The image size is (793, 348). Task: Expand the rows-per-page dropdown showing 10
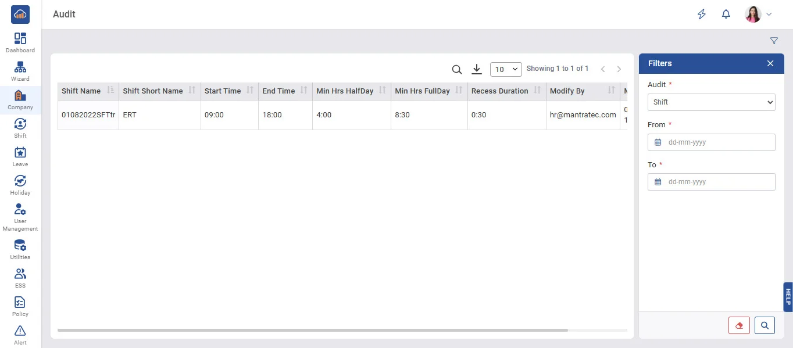pyautogui.click(x=506, y=69)
